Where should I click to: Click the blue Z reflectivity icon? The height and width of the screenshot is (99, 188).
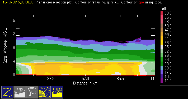tap(7, 92)
